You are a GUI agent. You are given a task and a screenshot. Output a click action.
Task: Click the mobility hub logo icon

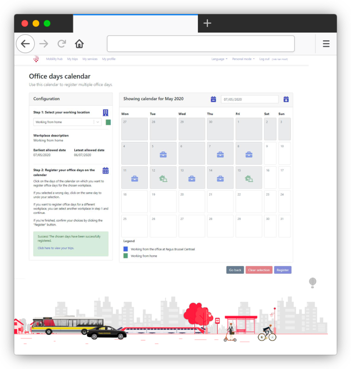(x=36, y=59)
